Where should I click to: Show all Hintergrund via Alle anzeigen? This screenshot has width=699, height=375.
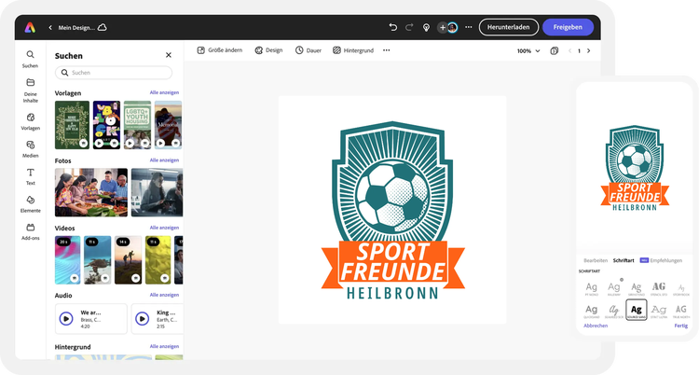pos(164,346)
